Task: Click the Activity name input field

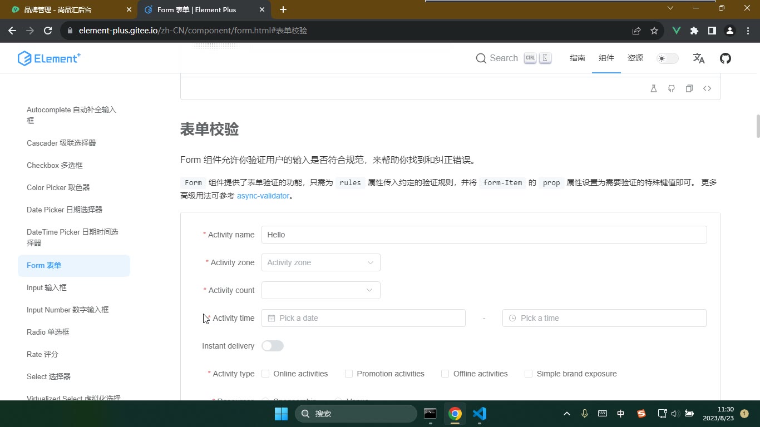Action: pyautogui.click(x=484, y=235)
